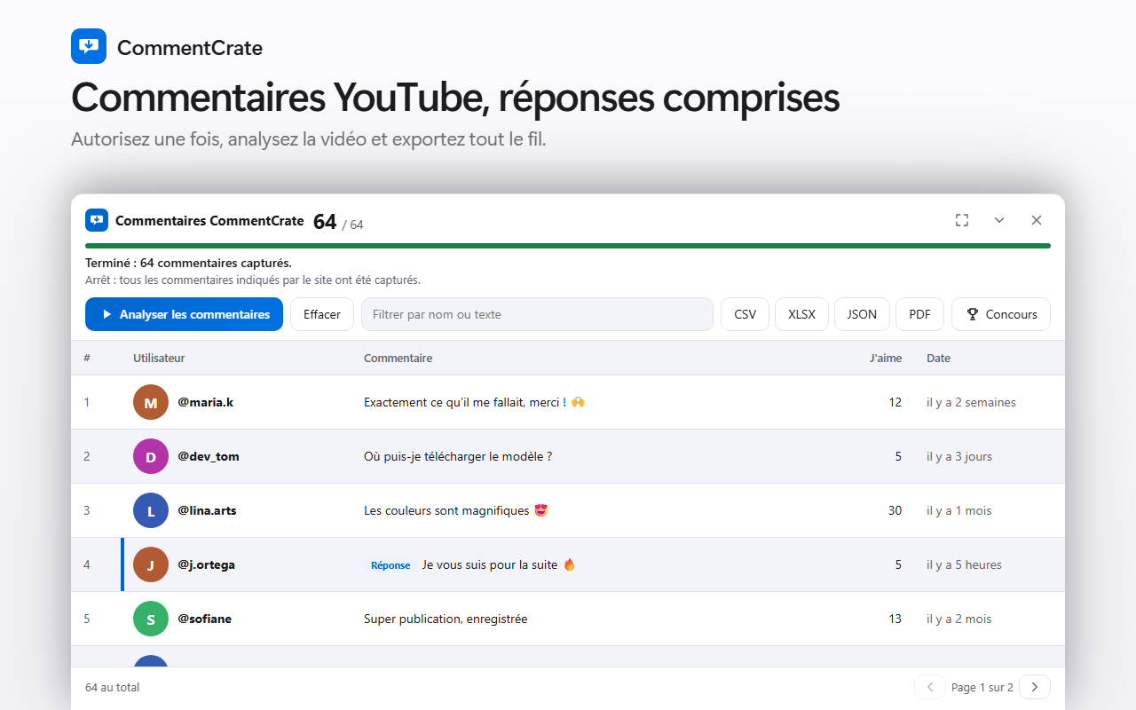
Task: Export comments as JSON
Action: (x=862, y=314)
